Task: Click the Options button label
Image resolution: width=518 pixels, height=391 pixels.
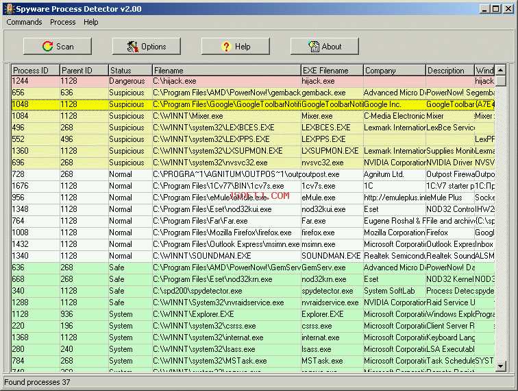Action: pos(153,47)
